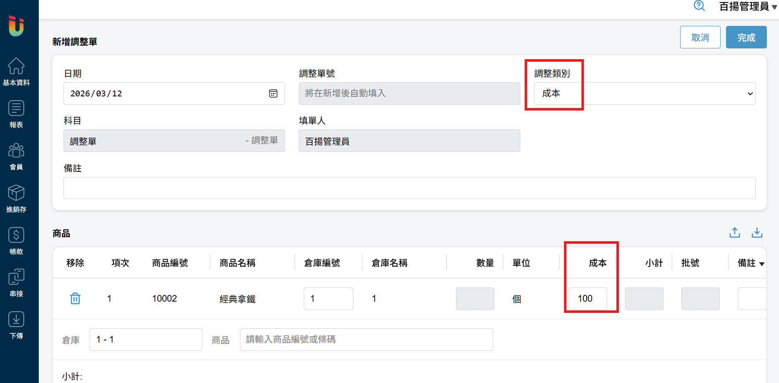Click the upload icon above product table
The width and height of the screenshot is (779, 383).
coord(734,232)
